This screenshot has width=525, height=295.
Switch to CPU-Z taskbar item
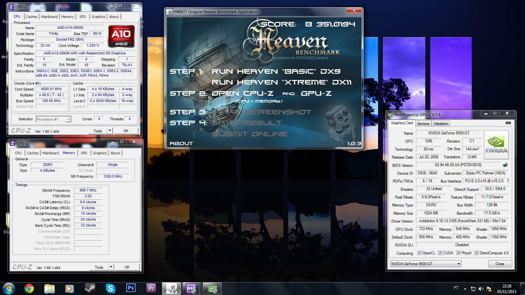[x=192, y=288]
